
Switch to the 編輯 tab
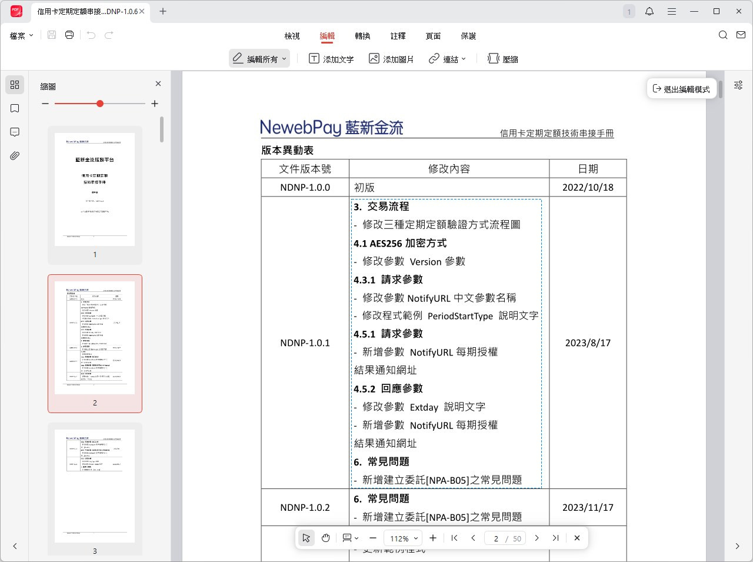327,36
